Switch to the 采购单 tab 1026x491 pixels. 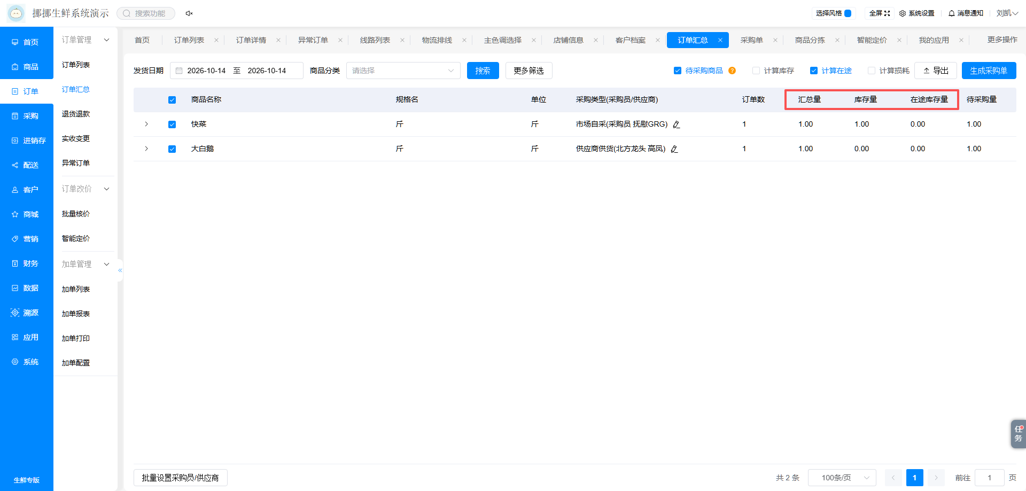tap(752, 40)
